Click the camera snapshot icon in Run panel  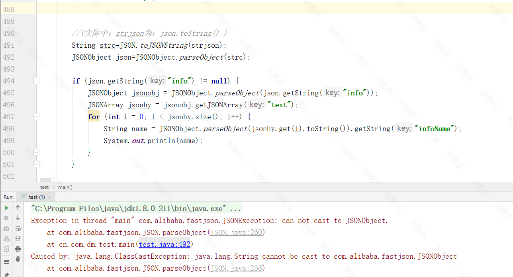click(6, 228)
